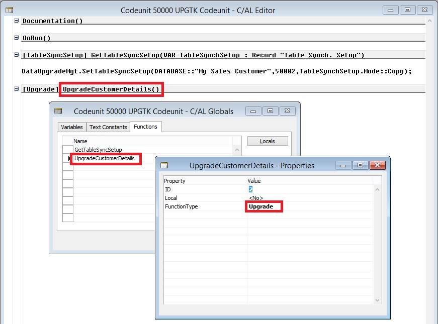Collapse the Documentation() section
Image resolution: width=438 pixels, height=324 pixels.
point(17,21)
